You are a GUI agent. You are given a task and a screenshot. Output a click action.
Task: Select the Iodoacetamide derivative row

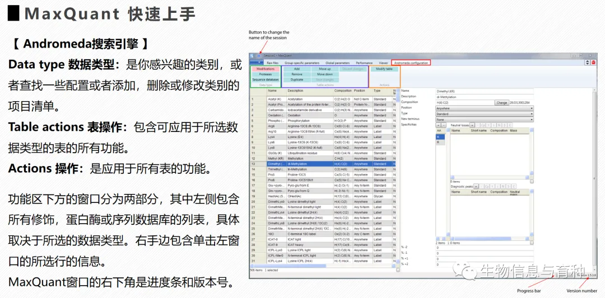pos(323,110)
